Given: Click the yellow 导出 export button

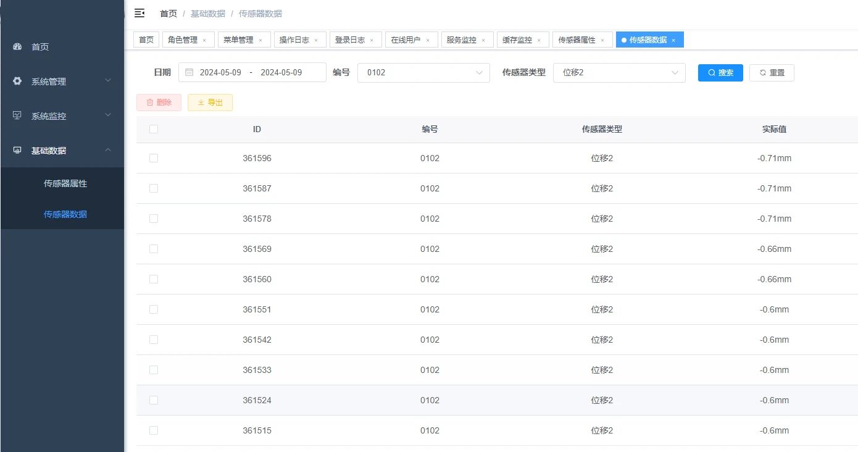Looking at the screenshot, I should [210, 103].
